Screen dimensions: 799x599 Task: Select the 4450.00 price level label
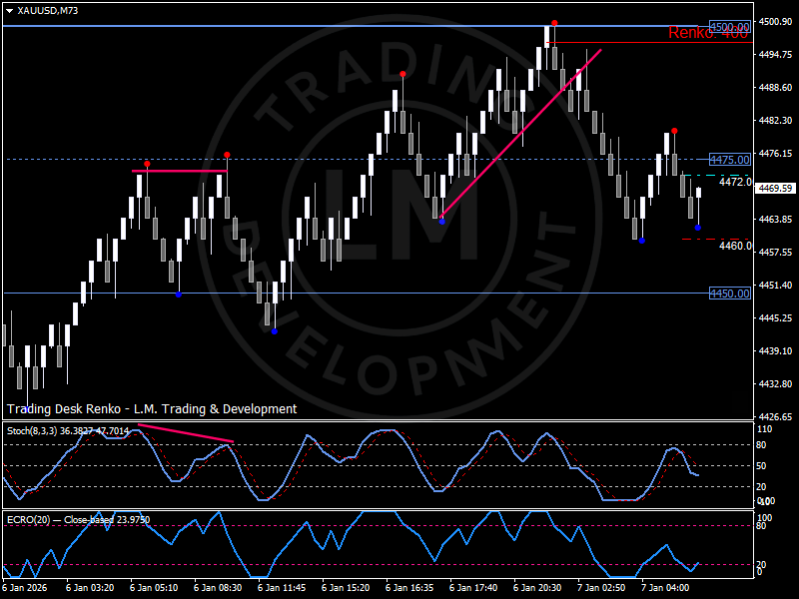tap(730, 294)
